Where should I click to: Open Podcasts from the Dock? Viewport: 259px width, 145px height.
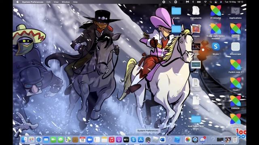pos(119,140)
